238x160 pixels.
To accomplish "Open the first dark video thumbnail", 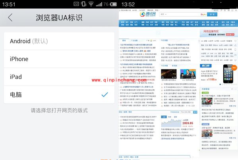I will (x=168, y=74).
